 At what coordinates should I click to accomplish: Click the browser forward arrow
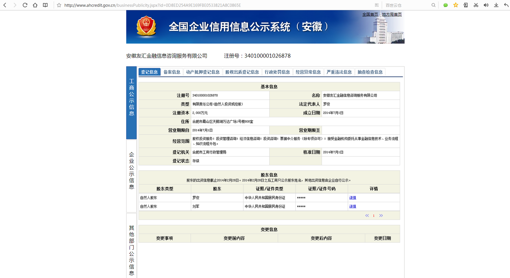tap(15, 5)
